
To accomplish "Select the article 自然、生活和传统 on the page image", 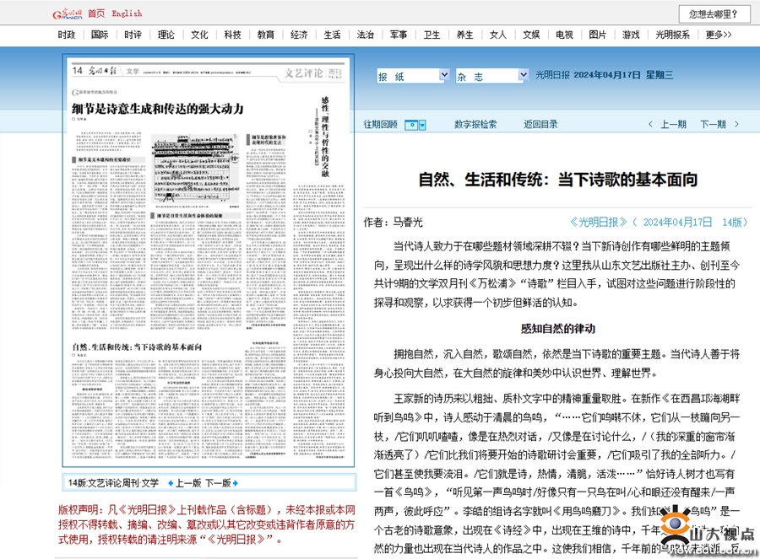I will click(x=137, y=347).
